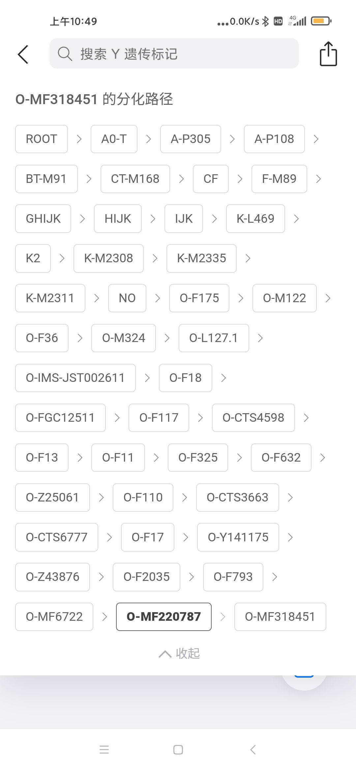Choose the O-M122 haplogroup chip
This screenshot has height=771, width=356.
pyautogui.click(x=284, y=298)
